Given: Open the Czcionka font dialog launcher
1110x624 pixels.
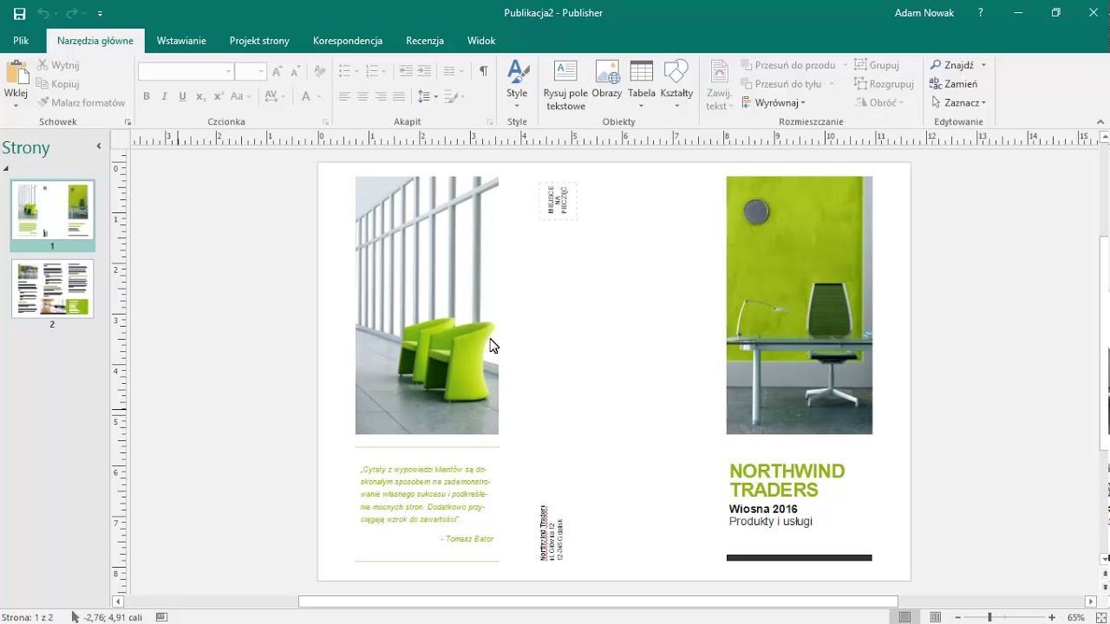Looking at the screenshot, I should pos(326,122).
